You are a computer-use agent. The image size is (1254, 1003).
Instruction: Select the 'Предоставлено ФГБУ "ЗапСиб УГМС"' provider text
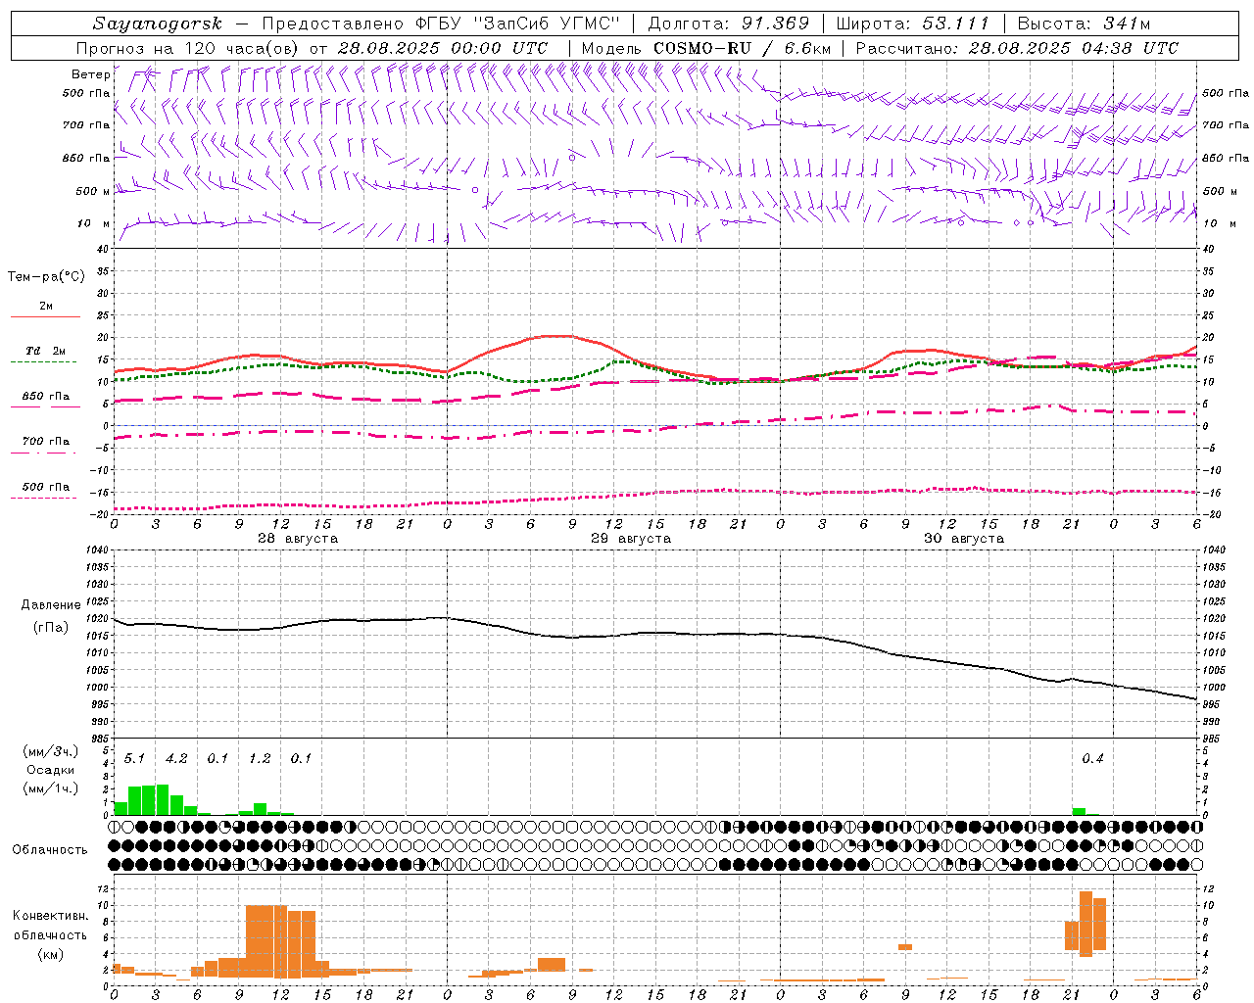click(441, 24)
